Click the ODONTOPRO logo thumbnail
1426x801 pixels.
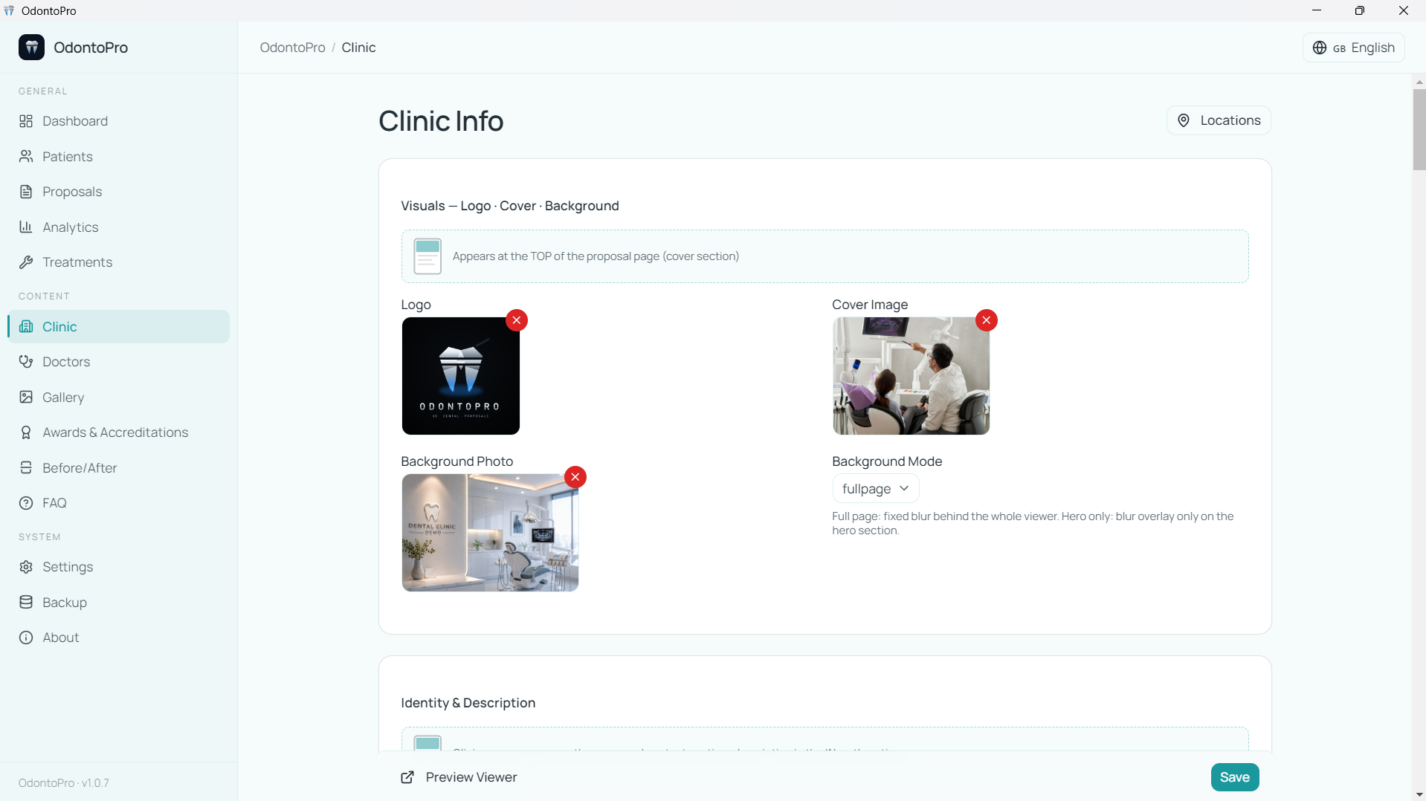(461, 376)
